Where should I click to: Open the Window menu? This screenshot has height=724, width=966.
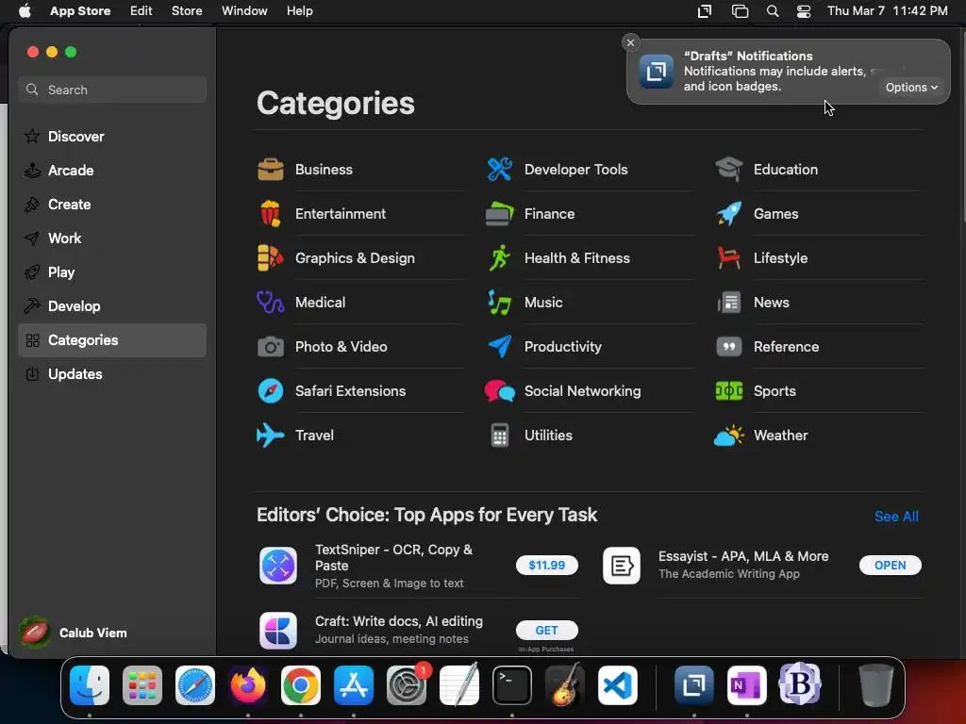pyautogui.click(x=244, y=11)
